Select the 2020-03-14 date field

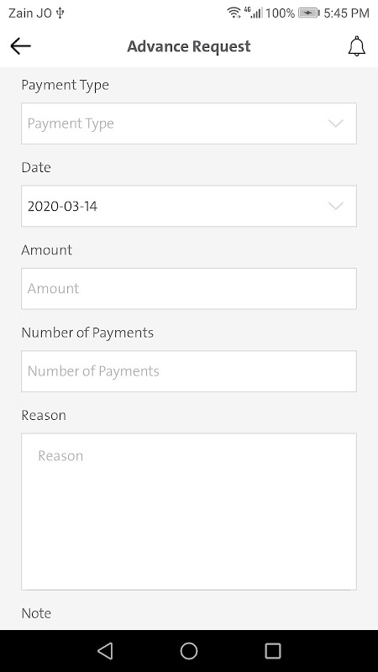coord(189,206)
